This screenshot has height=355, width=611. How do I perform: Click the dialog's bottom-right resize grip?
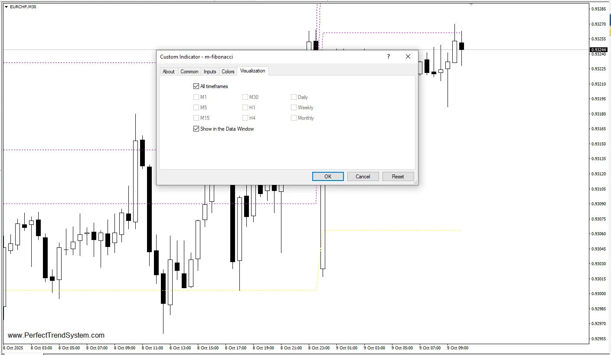pyautogui.click(x=415, y=183)
